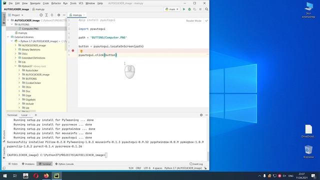Add a new terminal session with plus icon
Image resolution: width=320 pixels, height=180 pixels.
click(35, 115)
